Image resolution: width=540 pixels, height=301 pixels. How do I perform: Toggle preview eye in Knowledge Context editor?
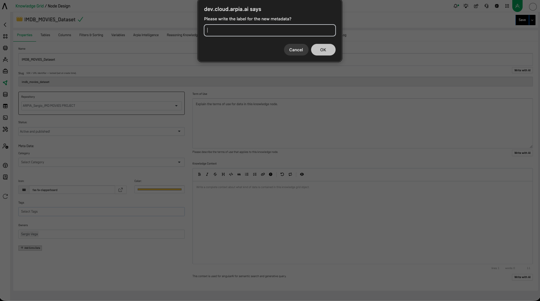click(302, 174)
